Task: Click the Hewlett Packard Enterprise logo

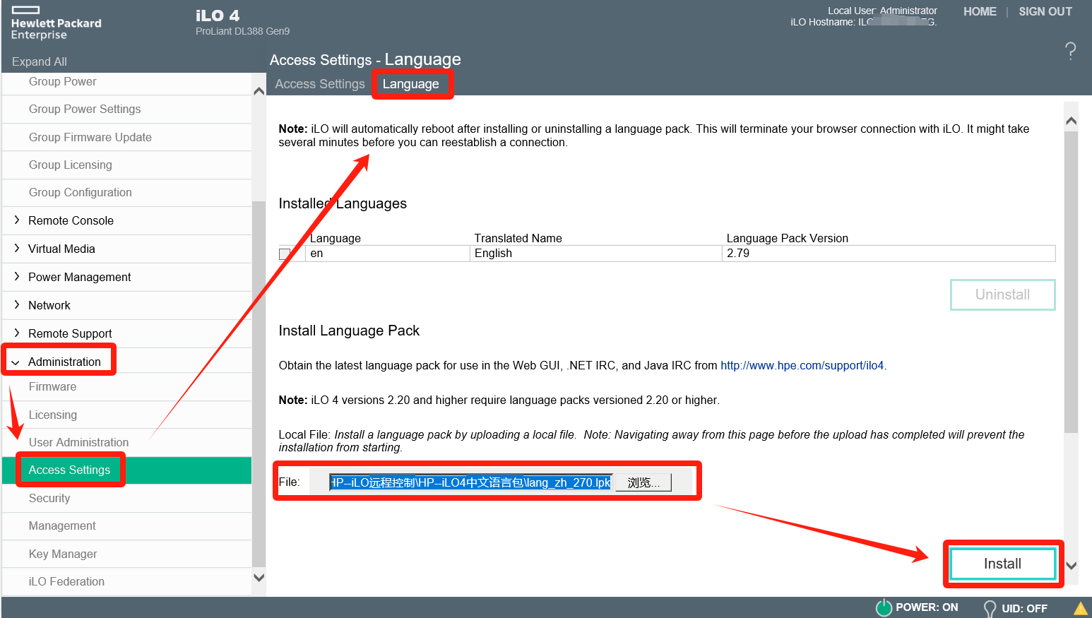Action: 56,23
